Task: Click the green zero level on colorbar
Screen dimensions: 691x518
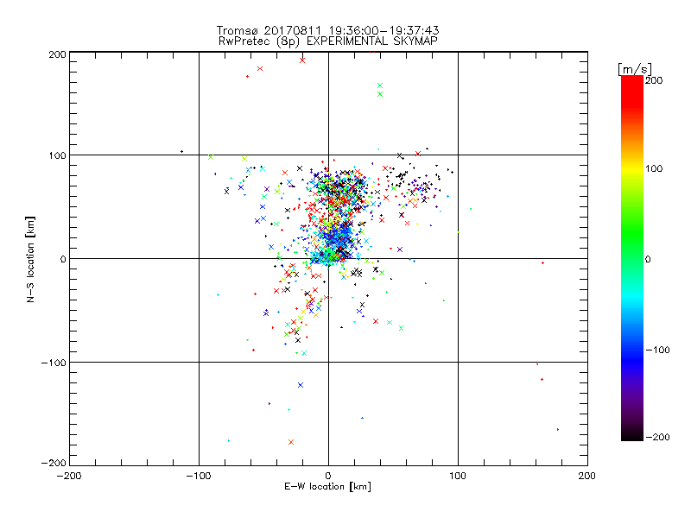Action: point(632,259)
